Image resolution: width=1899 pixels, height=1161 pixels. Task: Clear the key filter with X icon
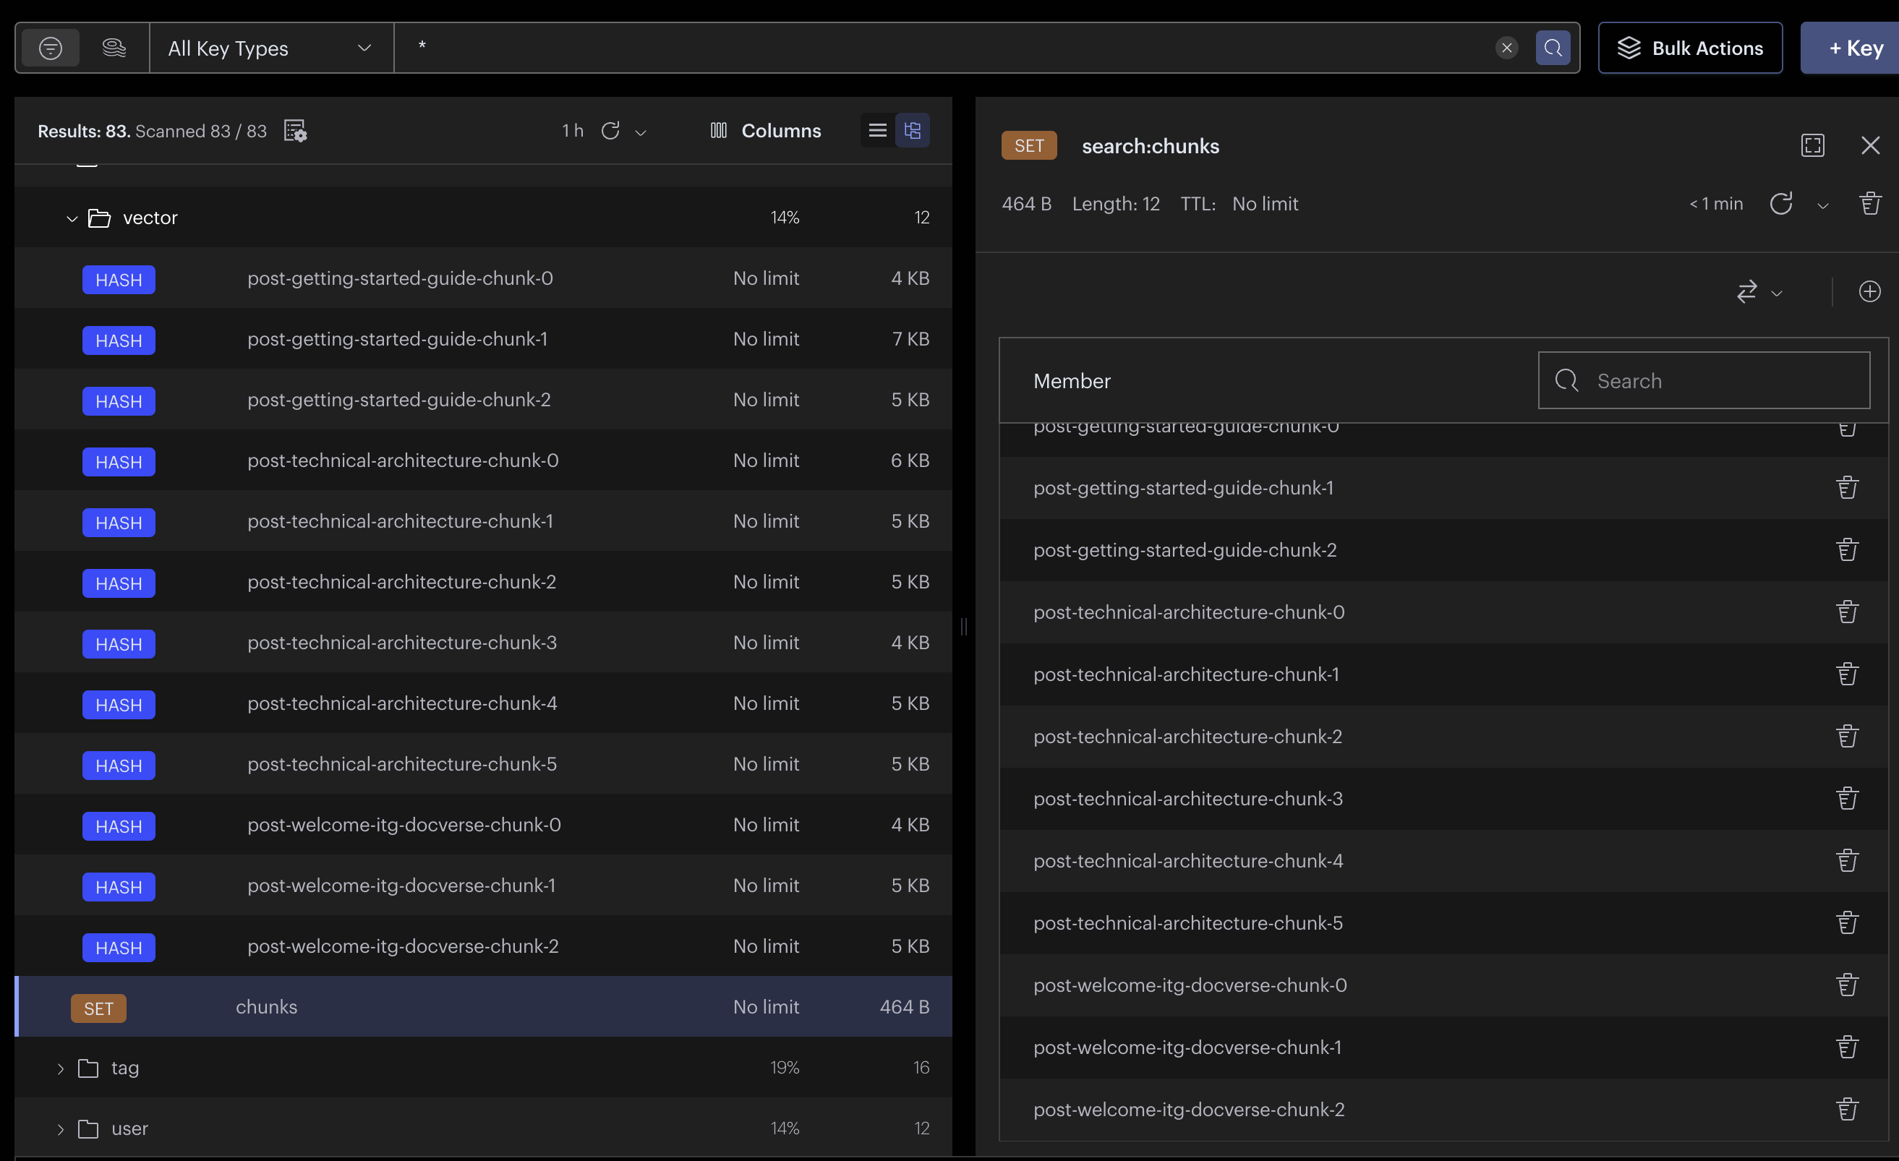point(1506,48)
